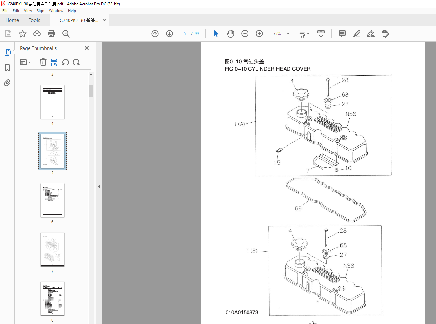The image size is (436, 324).
Task: Open the Edit menu
Action: click(x=16, y=11)
